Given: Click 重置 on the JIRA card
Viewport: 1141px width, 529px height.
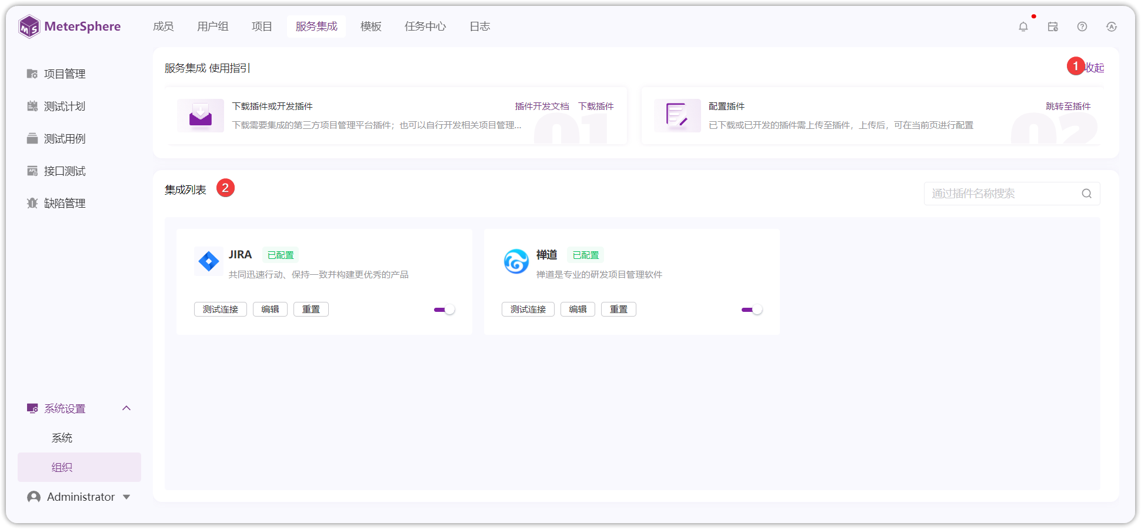Looking at the screenshot, I should point(311,310).
